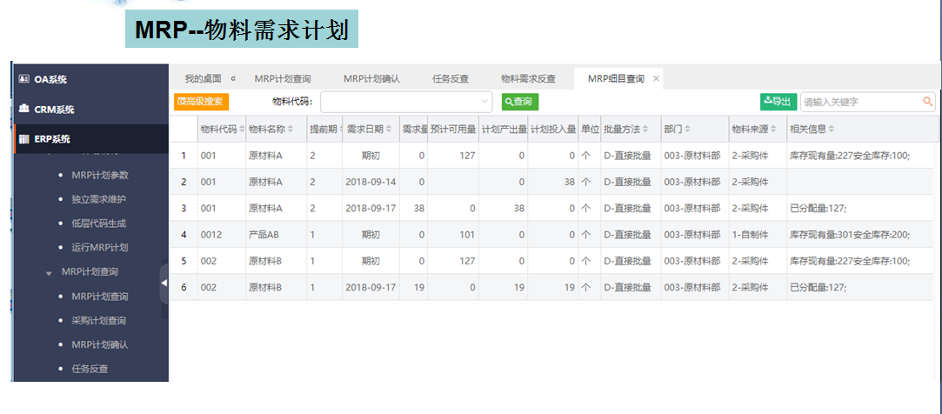
Task: Click 库存现有量:301安全库存:200 cell
Action: 850,234
